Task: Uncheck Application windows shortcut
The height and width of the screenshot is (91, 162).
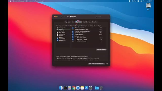Action: pyautogui.click(x=73, y=33)
